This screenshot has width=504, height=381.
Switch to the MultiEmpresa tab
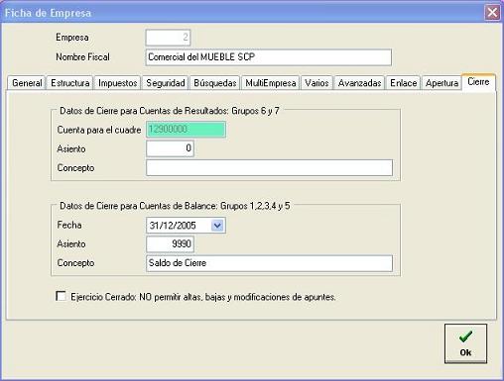(x=271, y=83)
